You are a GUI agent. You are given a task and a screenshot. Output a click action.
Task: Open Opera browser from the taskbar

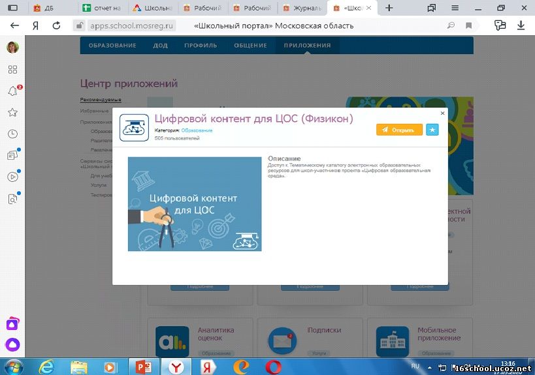274,367
